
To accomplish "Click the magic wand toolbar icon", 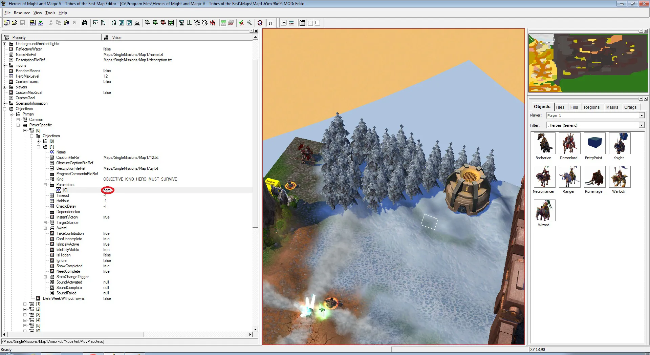I will (249, 23).
